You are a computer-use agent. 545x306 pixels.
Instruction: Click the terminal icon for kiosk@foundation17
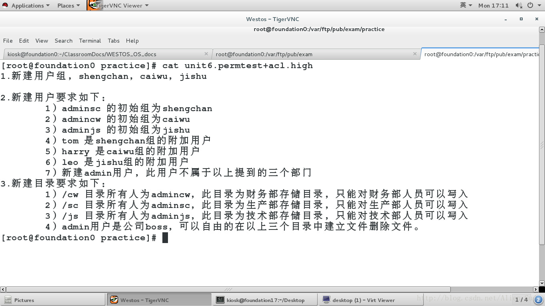[220, 300]
